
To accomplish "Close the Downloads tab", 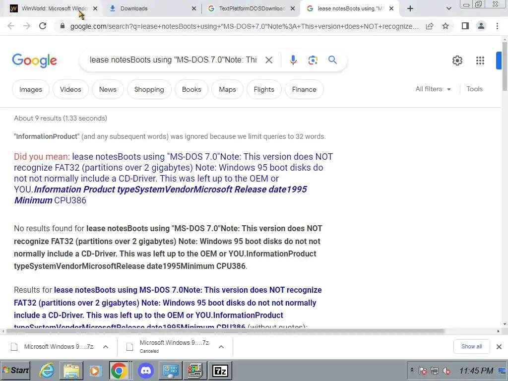I will 194,8.
